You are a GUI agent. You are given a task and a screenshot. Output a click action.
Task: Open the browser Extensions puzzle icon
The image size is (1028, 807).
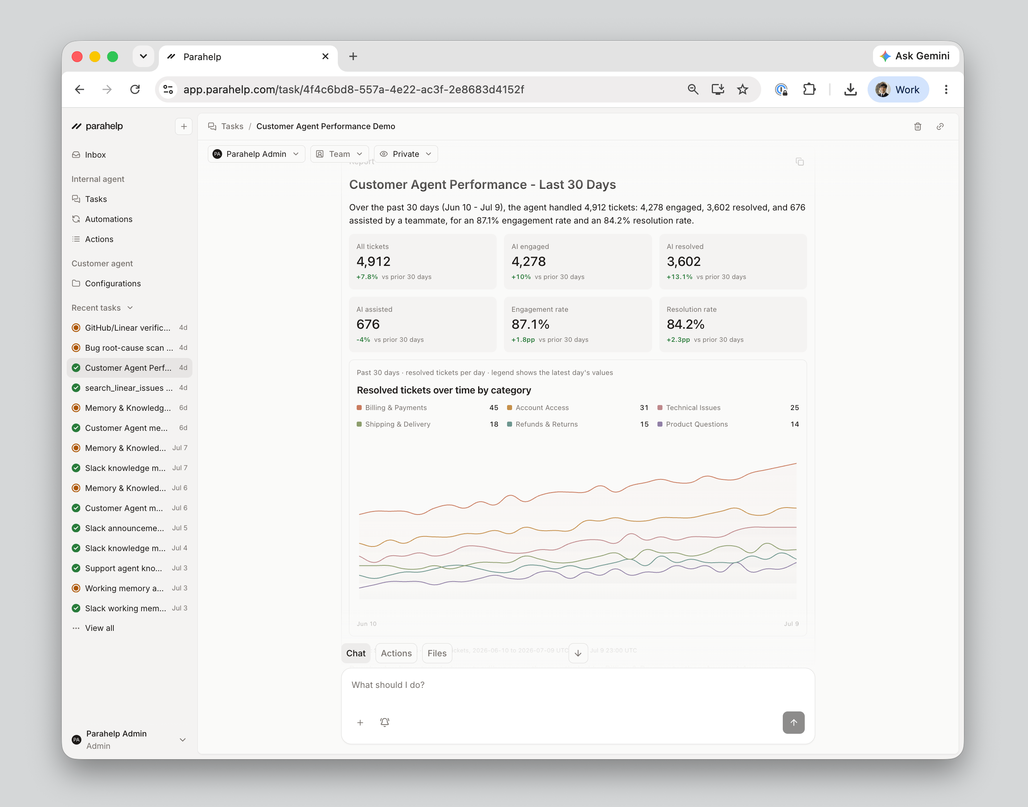(x=809, y=89)
